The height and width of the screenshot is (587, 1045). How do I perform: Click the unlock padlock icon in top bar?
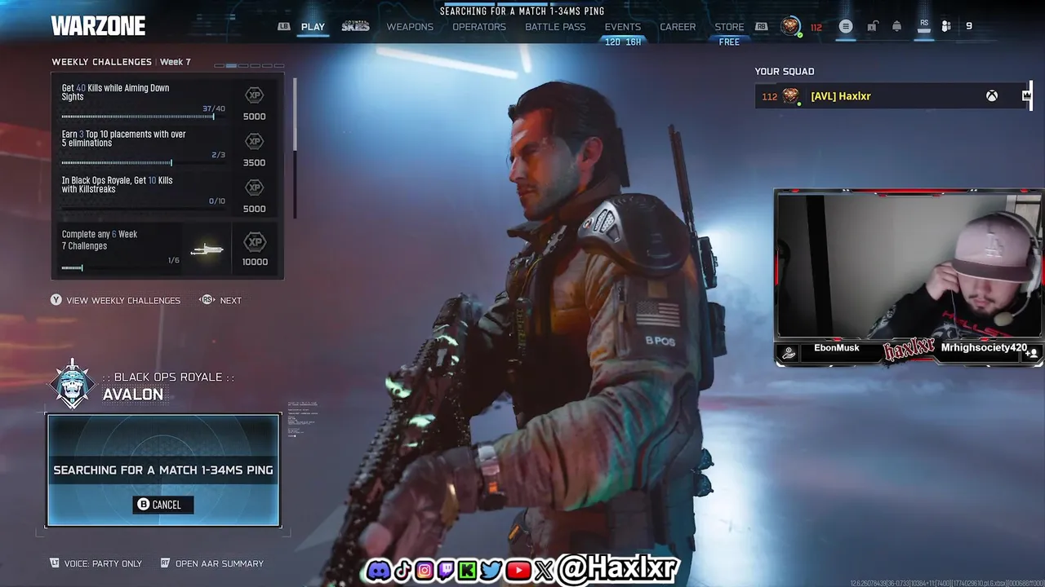coord(872,26)
